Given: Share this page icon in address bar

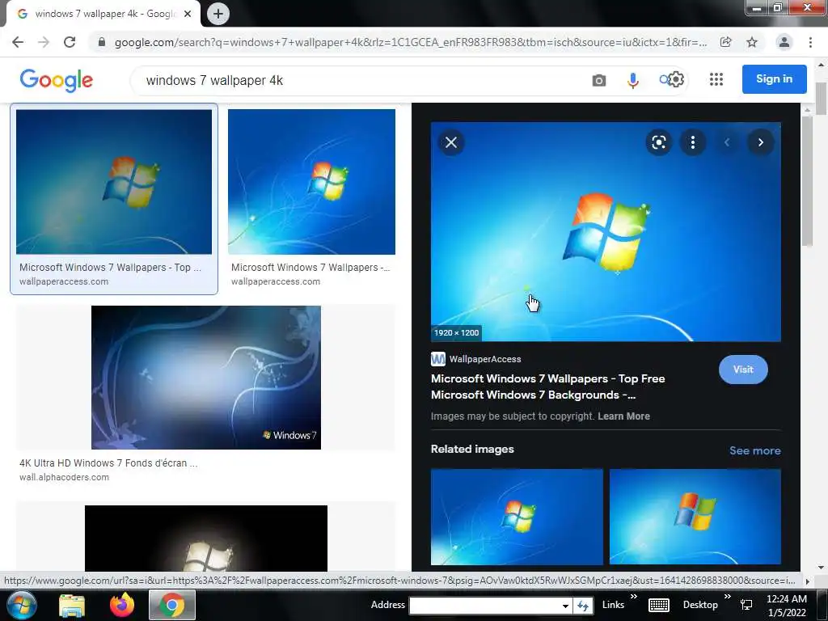Looking at the screenshot, I should click(726, 42).
